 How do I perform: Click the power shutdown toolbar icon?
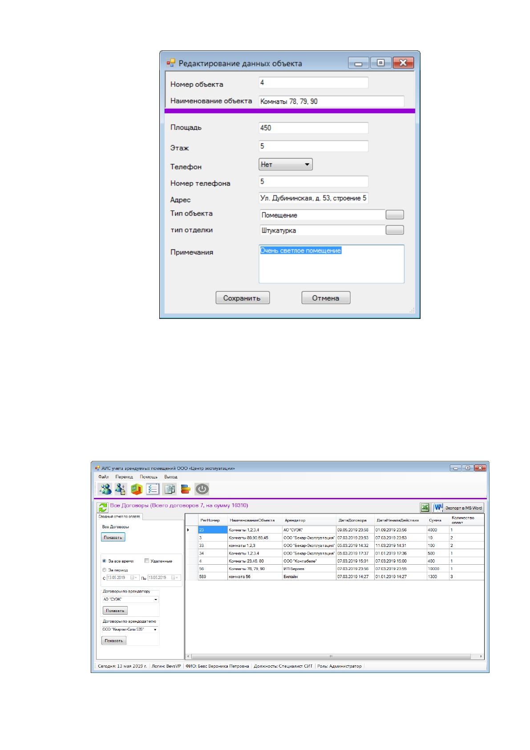click(202, 489)
